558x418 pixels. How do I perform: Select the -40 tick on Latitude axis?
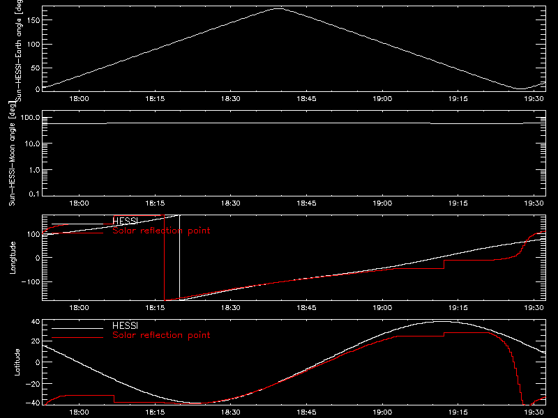point(33,403)
